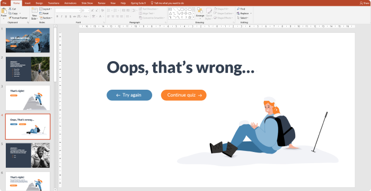Toggle Underline formatting
The width and height of the screenshot is (371, 191).
tap(66, 16)
